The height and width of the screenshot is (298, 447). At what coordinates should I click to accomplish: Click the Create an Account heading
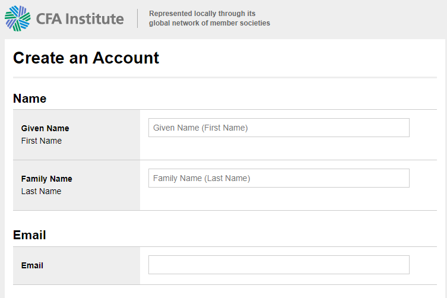tap(86, 58)
